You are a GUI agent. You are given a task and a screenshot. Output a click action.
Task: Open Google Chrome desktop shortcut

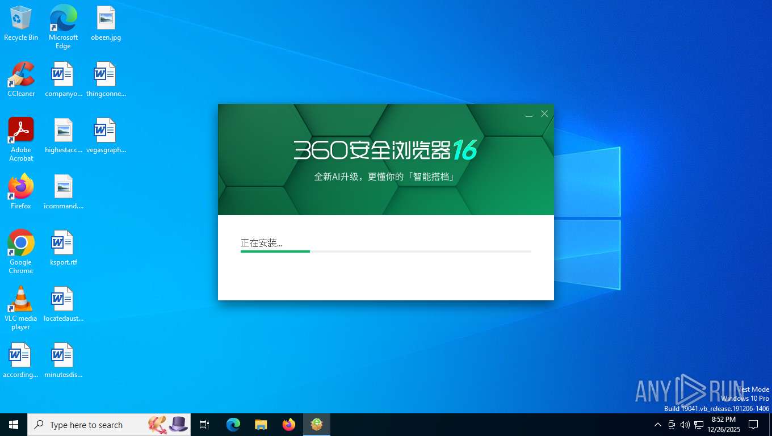click(x=21, y=252)
